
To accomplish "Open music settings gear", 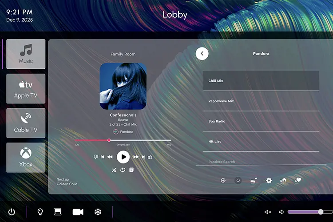I will coord(269,181).
